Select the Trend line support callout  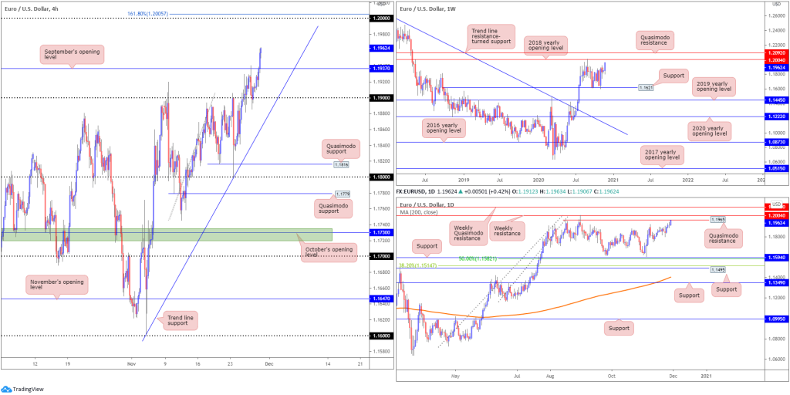(x=177, y=321)
